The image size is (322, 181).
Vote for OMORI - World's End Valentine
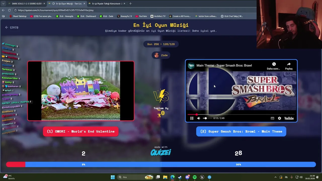pyautogui.click(x=81, y=131)
